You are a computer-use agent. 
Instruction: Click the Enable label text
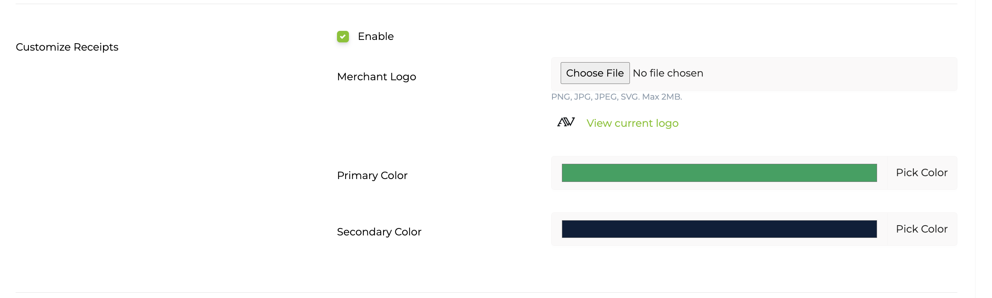(x=376, y=37)
